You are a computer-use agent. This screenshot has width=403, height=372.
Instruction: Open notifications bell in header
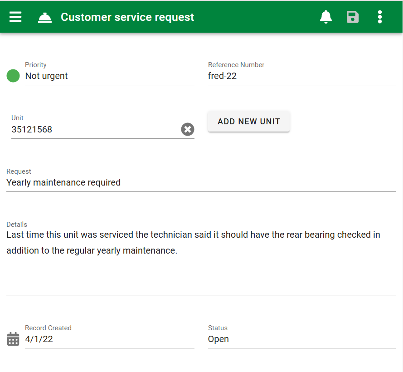(x=325, y=17)
